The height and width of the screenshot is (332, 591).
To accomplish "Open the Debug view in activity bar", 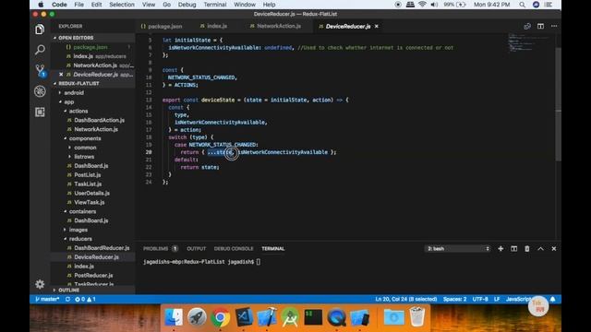I will click(x=40, y=91).
